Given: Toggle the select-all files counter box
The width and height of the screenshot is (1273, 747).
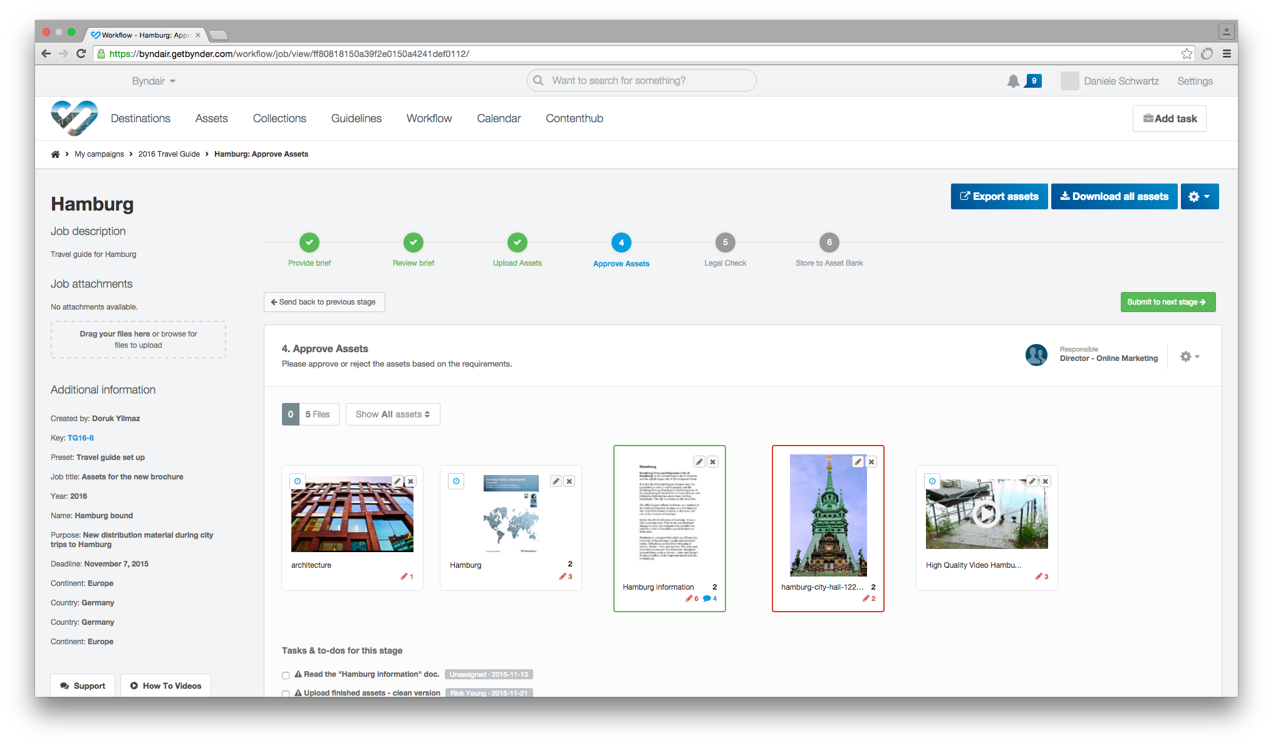Looking at the screenshot, I should pyautogui.click(x=290, y=414).
